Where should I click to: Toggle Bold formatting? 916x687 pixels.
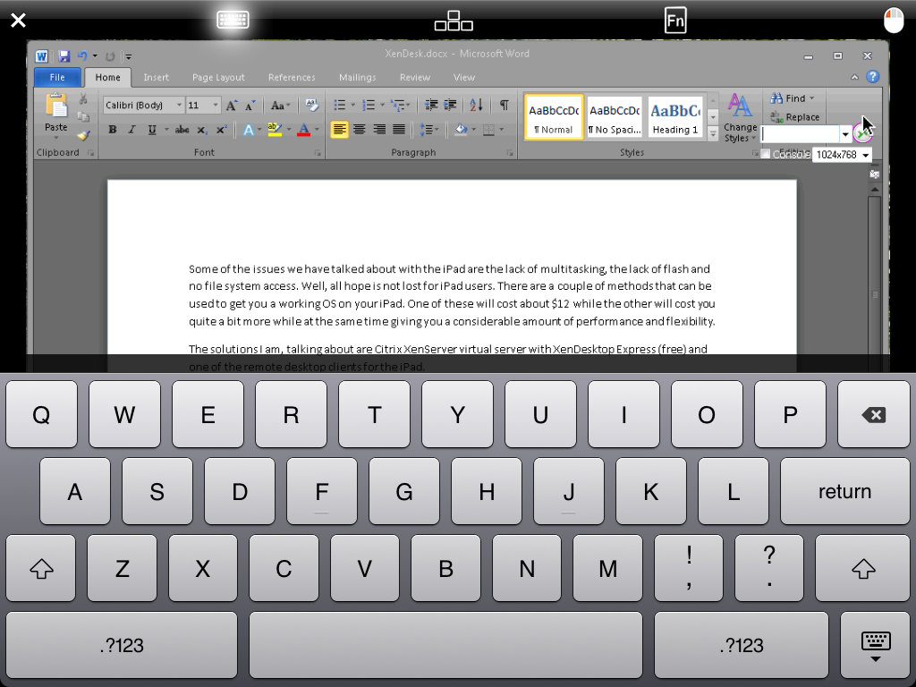(x=112, y=130)
